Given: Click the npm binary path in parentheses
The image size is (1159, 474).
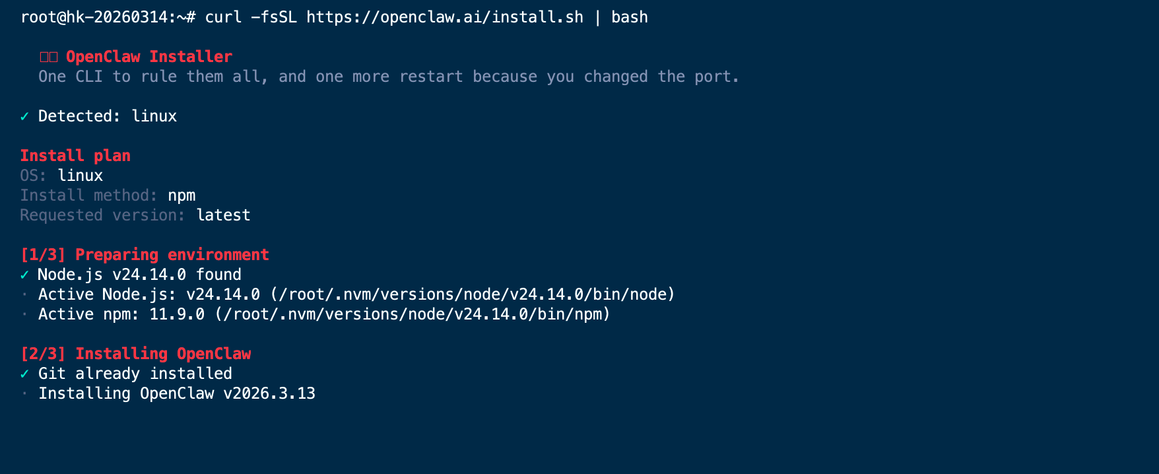Looking at the screenshot, I should [x=413, y=314].
